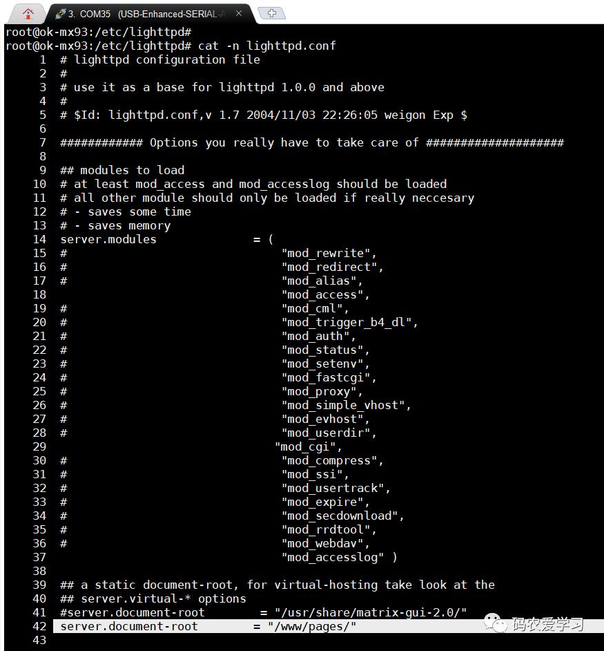
Task: Click the "## modules to load" comment line
Action: [x=122, y=170]
